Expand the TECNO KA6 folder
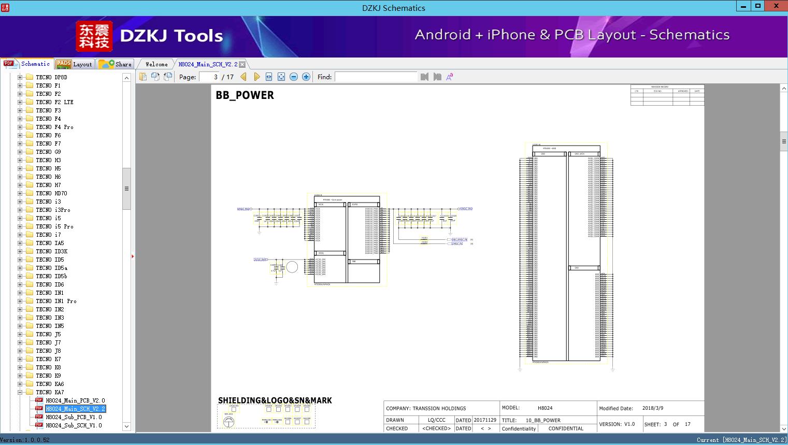 click(x=20, y=384)
